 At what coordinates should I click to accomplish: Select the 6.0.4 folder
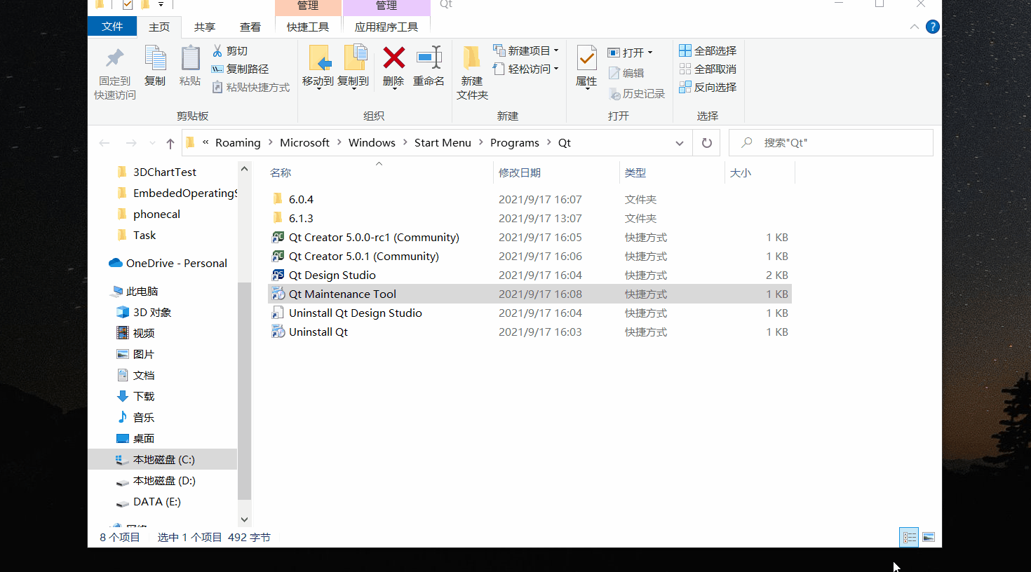tap(292, 199)
